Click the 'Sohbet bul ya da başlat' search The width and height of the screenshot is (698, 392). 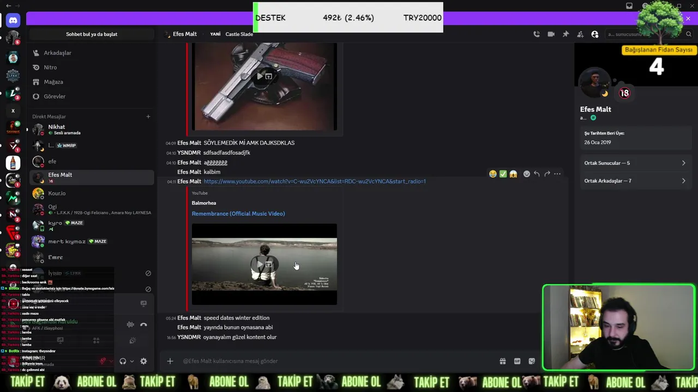click(x=92, y=34)
